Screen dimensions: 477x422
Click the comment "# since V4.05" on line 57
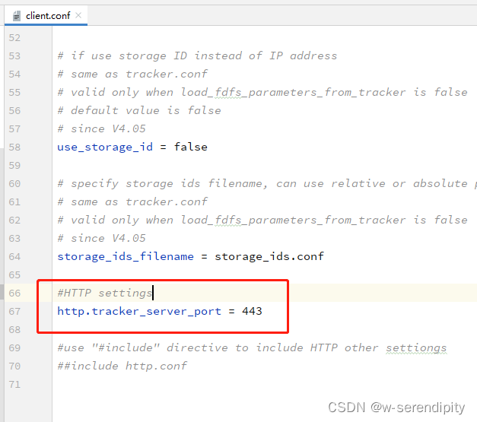click(101, 129)
